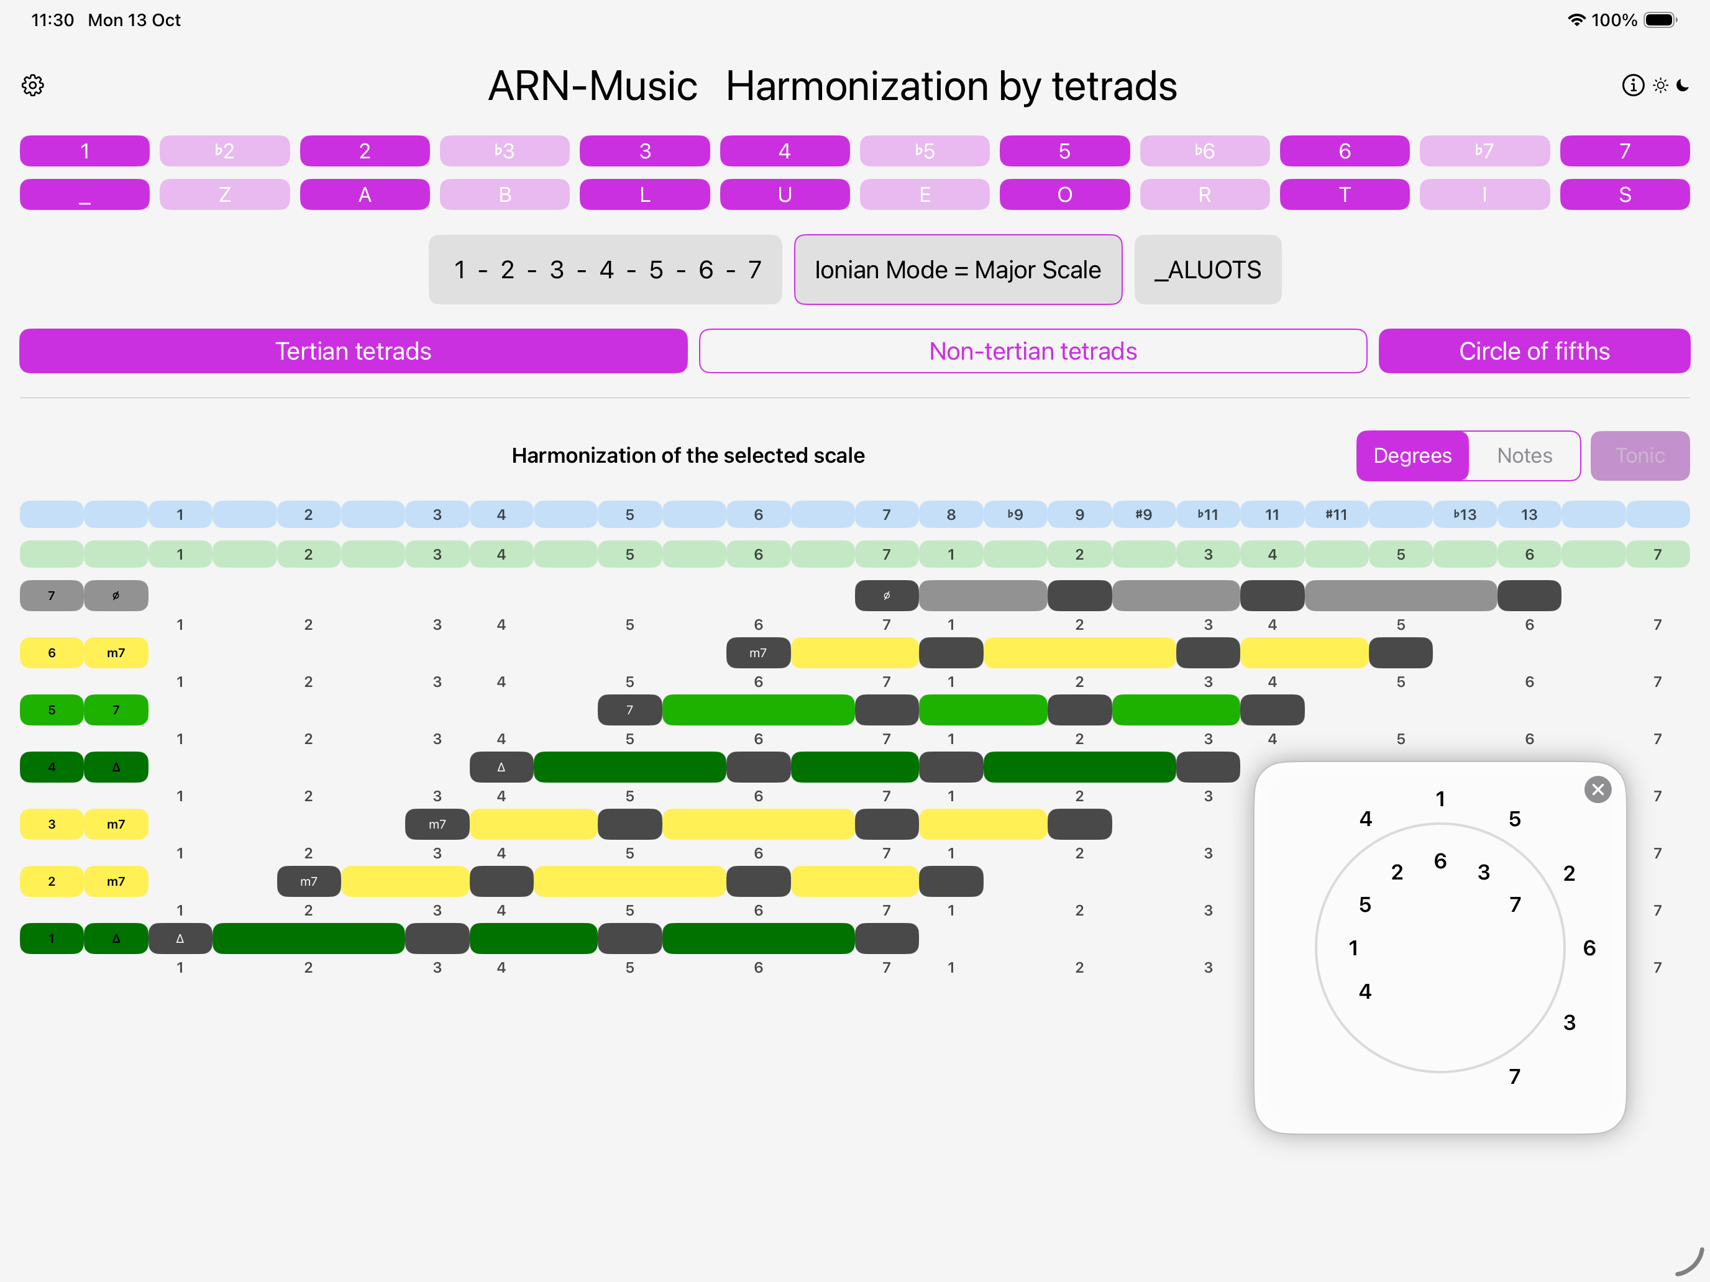Switch to light mode sun icon

coord(1660,85)
